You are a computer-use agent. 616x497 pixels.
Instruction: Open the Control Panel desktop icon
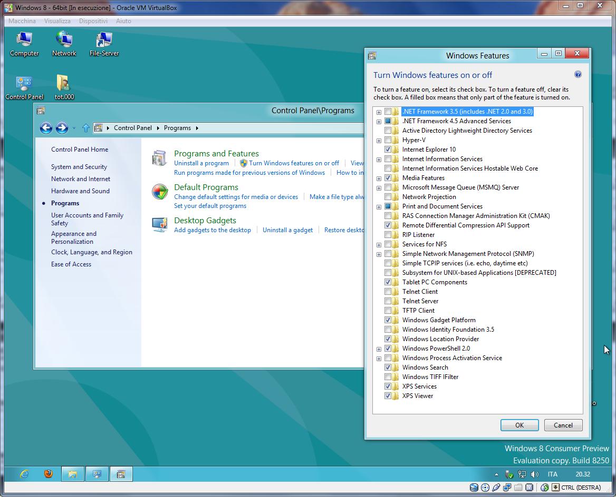24,88
